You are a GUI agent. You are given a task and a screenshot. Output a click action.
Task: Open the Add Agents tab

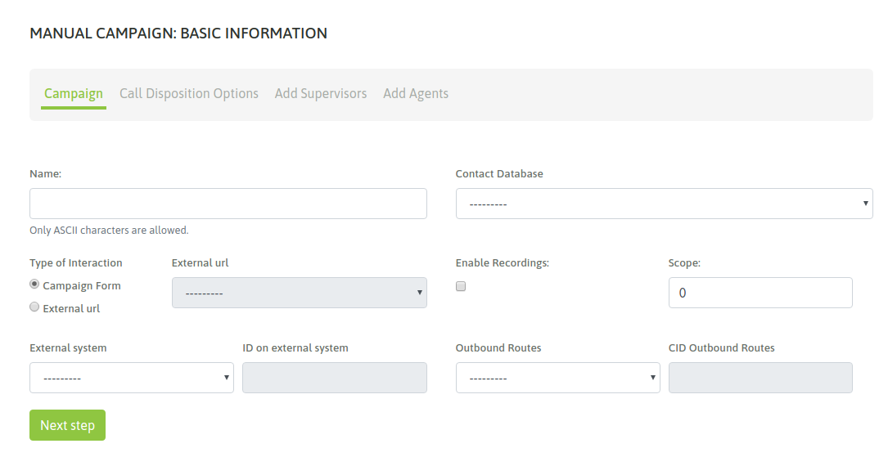[416, 93]
